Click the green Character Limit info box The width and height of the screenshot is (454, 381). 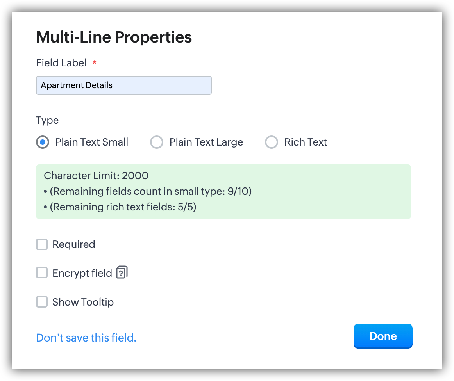[223, 191]
